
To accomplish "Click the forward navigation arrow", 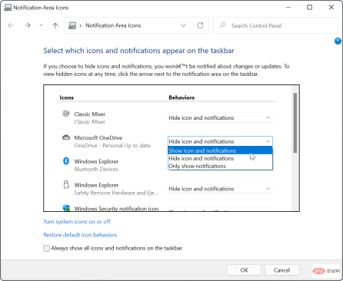I will point(28,25).
